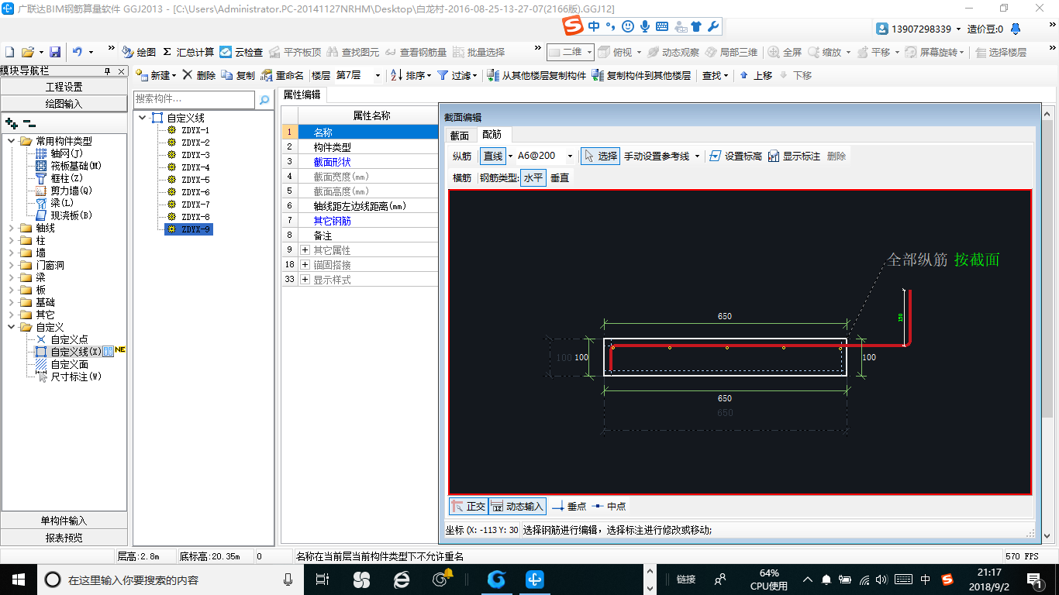This screenshot has height=595, width=1059.
Task: Open Sogou input toolbar logo
Action: pyautogui.click(x=573, y=26)
